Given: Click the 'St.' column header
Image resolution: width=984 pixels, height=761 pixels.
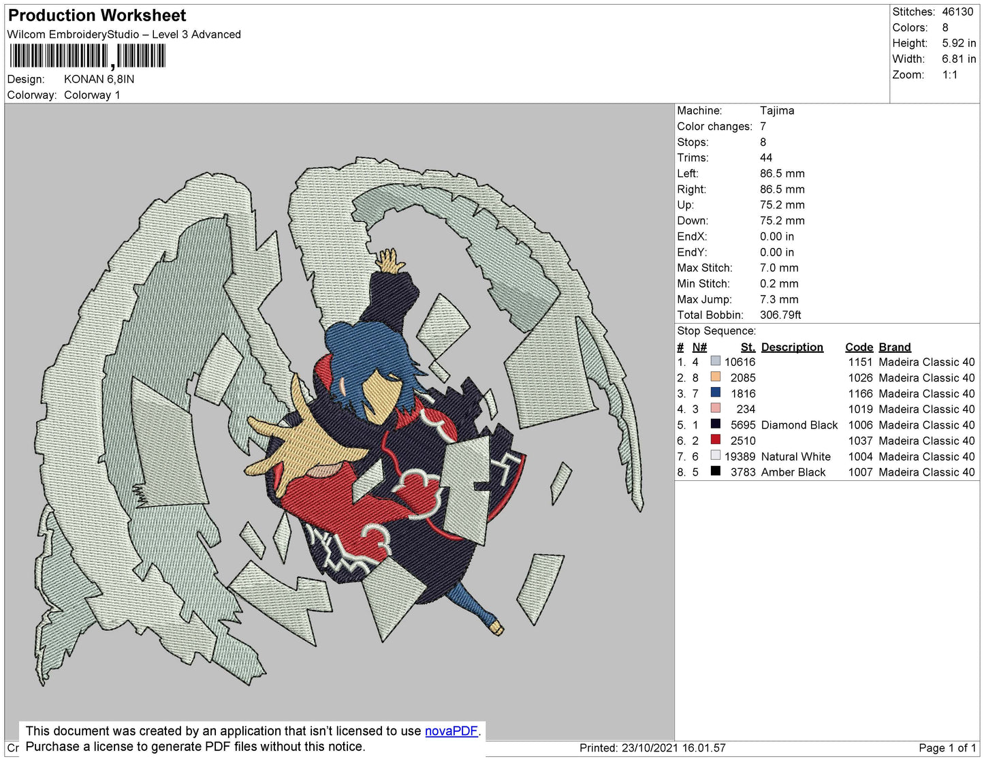Looking at the screenshot, I should 748,347.
